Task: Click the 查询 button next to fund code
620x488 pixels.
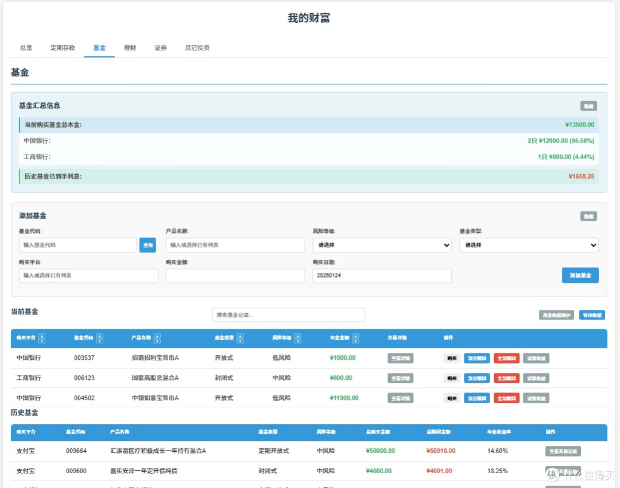Action: point(148,245)
